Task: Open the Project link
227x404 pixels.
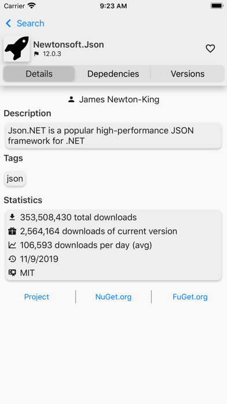Action: 36,297
